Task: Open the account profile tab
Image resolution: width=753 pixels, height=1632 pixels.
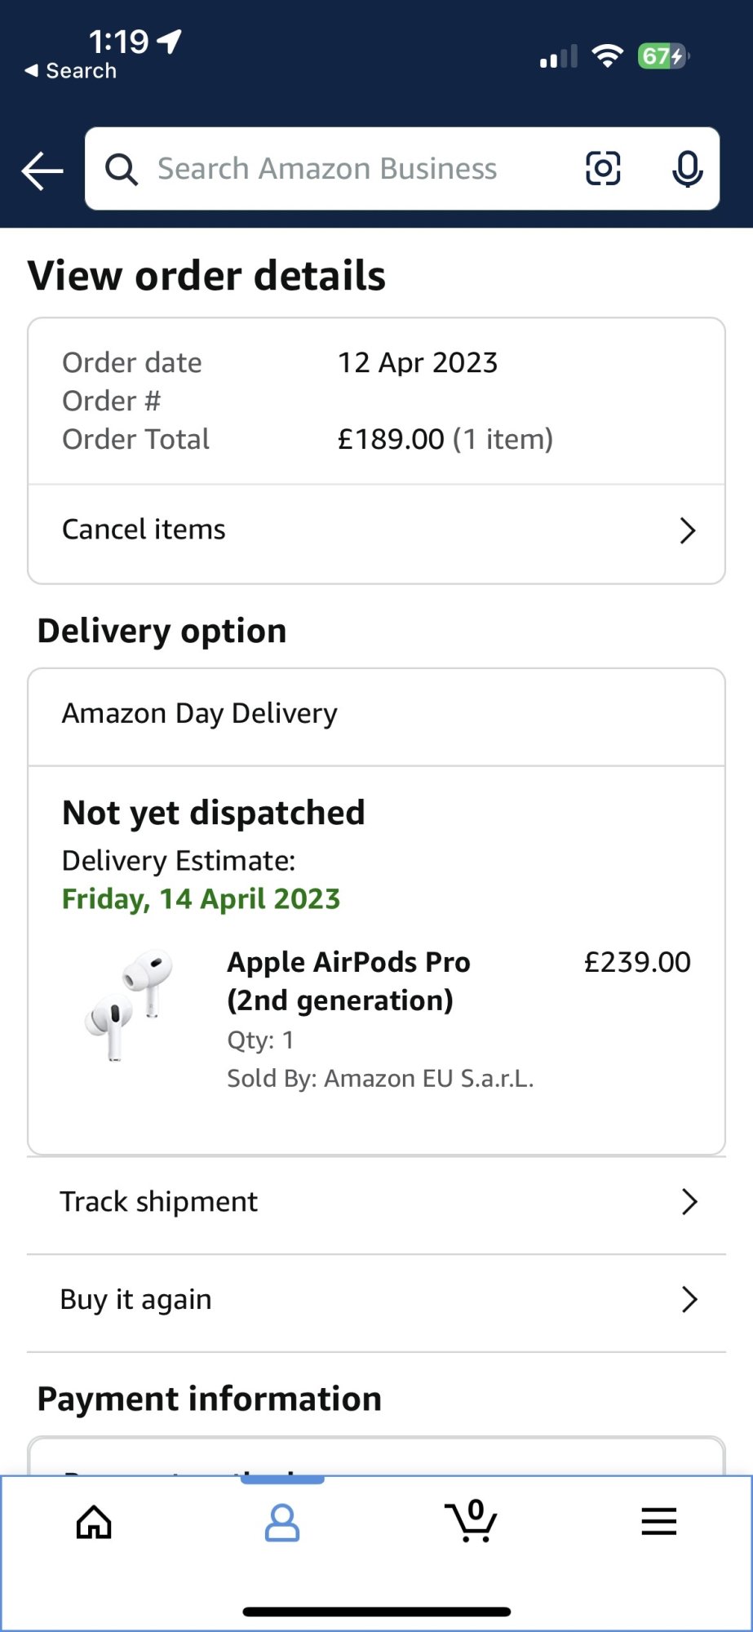Action: pos(282,1523)
